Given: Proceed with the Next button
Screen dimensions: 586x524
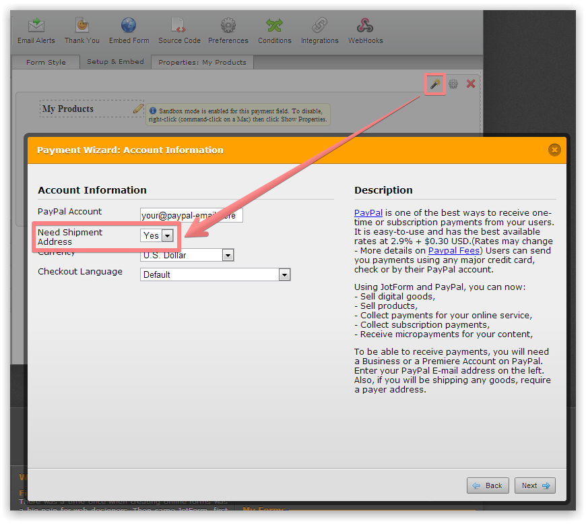Looking at the screenshot, I should [535, 486].
